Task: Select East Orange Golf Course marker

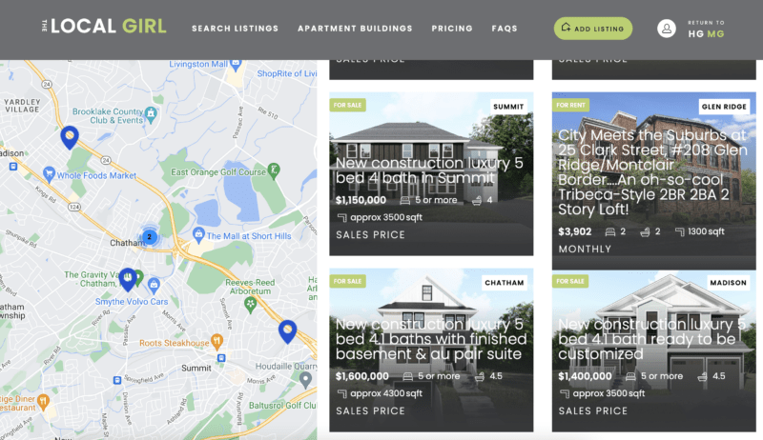Action: pos(274,170)
